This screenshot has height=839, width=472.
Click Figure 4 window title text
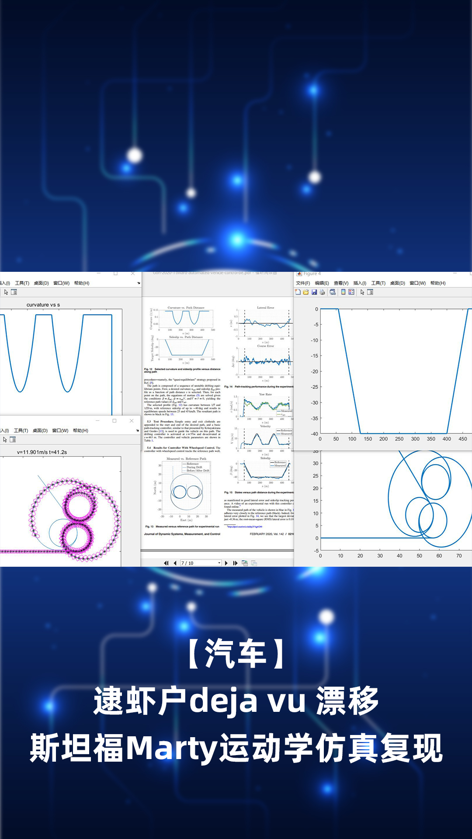[312, 274]
